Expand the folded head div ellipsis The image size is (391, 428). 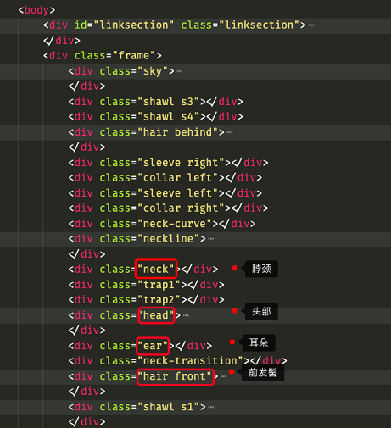tap(186, 315)
